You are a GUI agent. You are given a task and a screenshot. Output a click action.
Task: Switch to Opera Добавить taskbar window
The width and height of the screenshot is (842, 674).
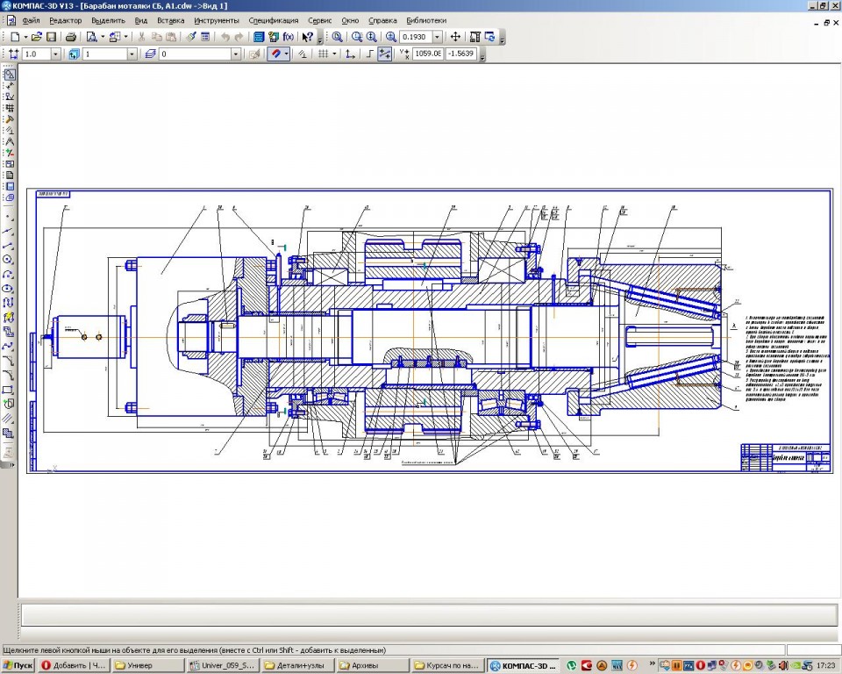point(73,665)
